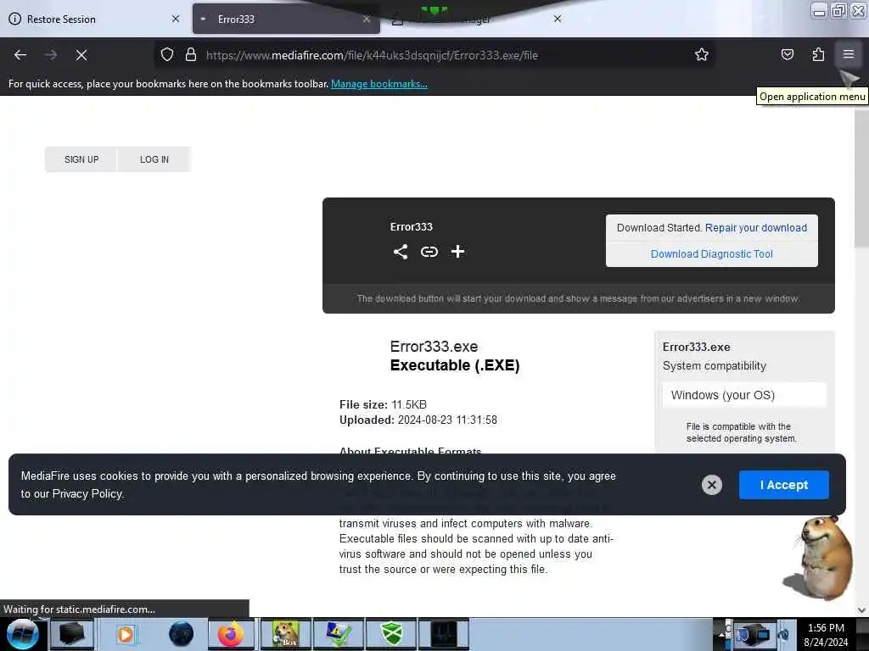Image resolution: width=869 pixels, height=651 pixels.
Task: Click the LOG IN button
Action: 154,159
